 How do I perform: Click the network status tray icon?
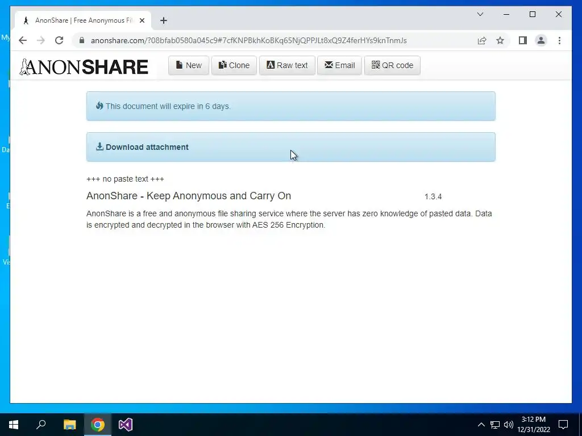pyautogui.click(x=495, y=425)
